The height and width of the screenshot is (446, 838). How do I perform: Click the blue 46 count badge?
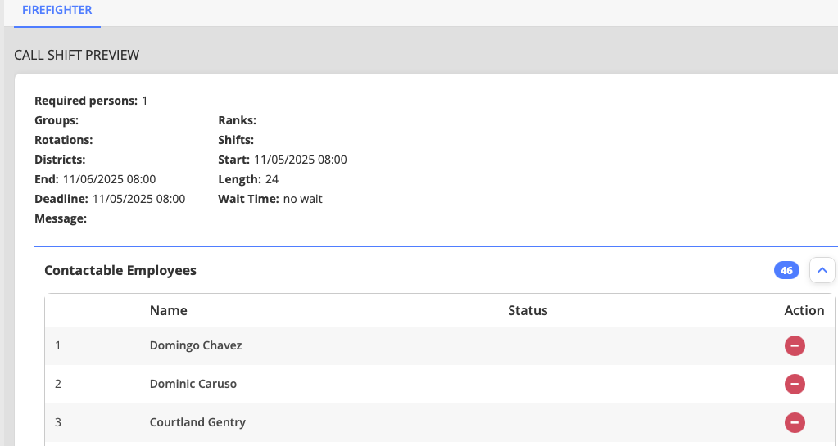(786, 270)
